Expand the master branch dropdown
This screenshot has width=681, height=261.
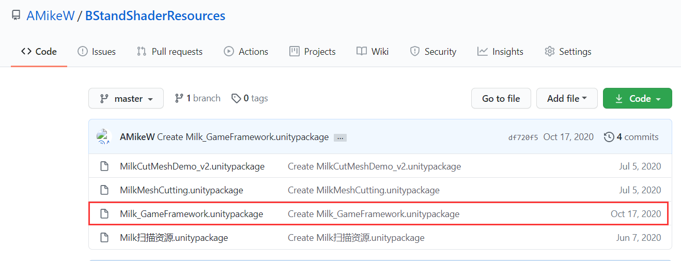pos(126,98)
